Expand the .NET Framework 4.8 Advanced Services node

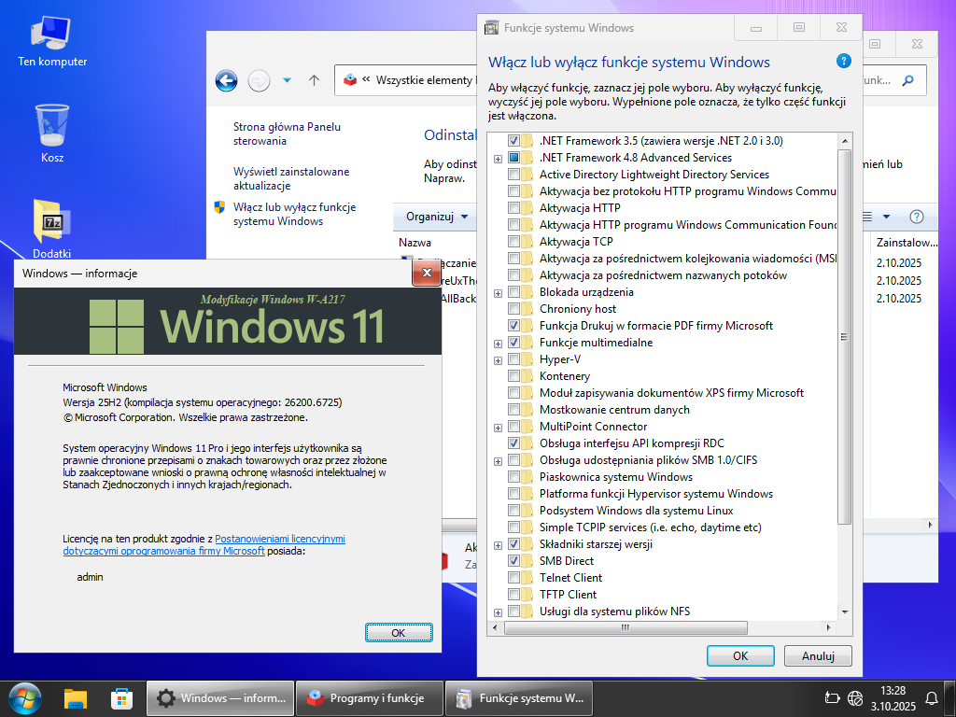click(x=499, y=158)
